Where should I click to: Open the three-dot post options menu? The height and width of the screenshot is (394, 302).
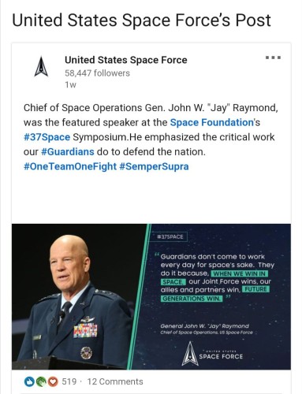pos(273,58)
